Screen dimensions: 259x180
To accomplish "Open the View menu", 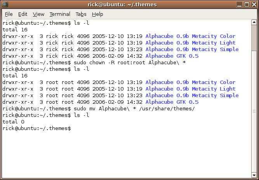I will click(x=38, y=14).
